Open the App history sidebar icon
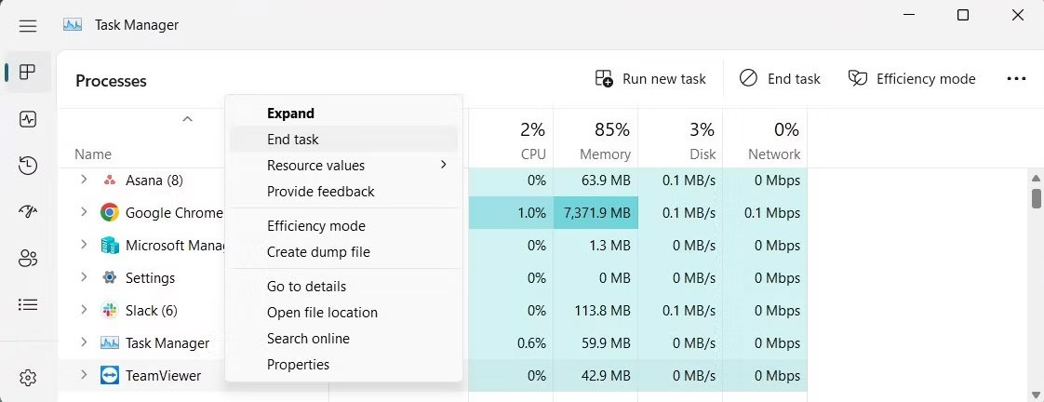This screenshot has width=1044, height=402. tap(27, 166)
